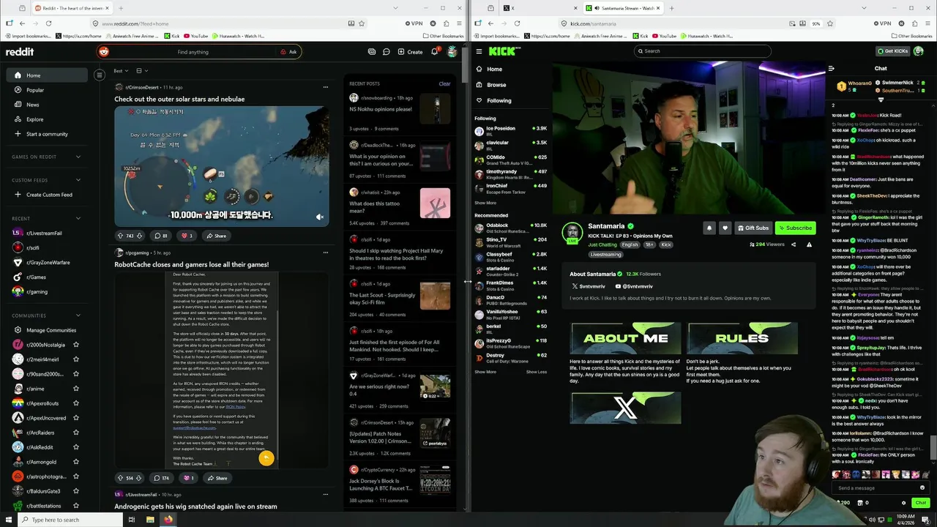The height and width of the screenshot is (527, 937).
Task: Open Reddit advertise icon in header
Action: coord(372,52)
